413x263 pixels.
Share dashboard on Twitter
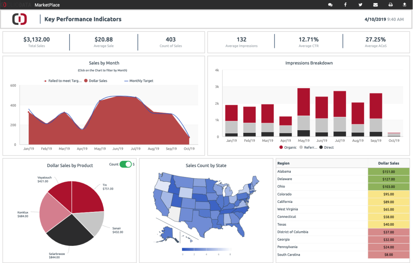361,5
